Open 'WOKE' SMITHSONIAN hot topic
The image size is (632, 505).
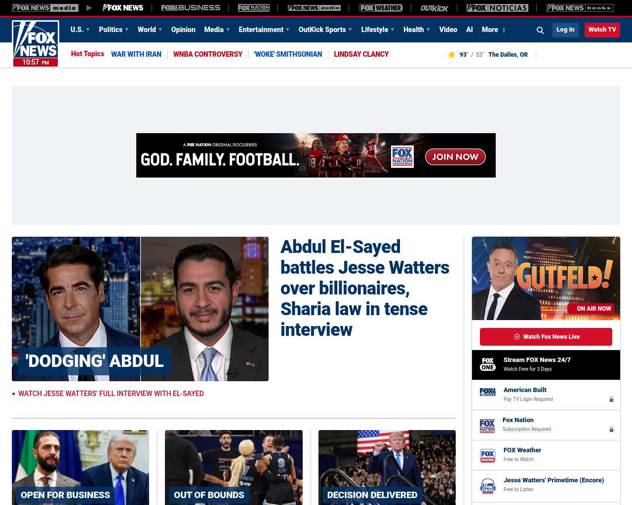tap(288, 54)
